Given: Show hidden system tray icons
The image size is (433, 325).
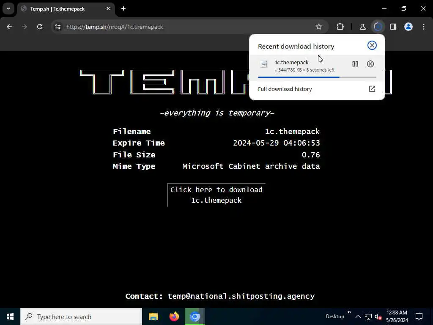Looking at the screenshot, I should point(358,317).
